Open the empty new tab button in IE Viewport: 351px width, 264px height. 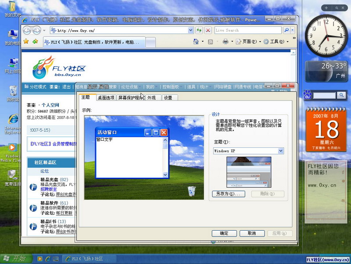pyautogui.click(x=150, y=42)
